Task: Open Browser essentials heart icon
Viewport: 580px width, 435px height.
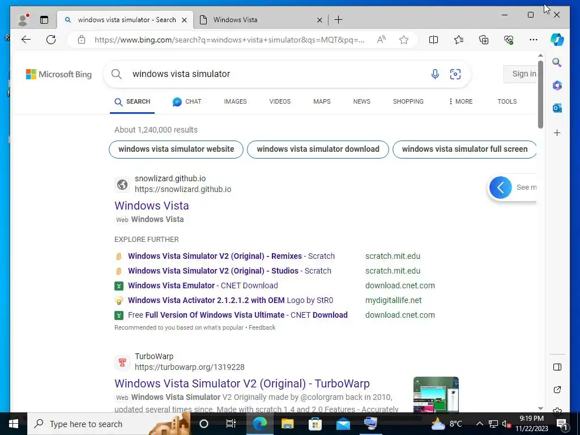Action: (x=509, y=40)
